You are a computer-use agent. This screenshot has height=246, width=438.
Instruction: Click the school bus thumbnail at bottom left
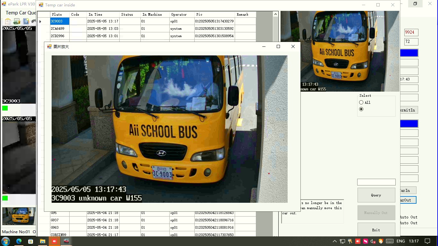tap(19, 216)
